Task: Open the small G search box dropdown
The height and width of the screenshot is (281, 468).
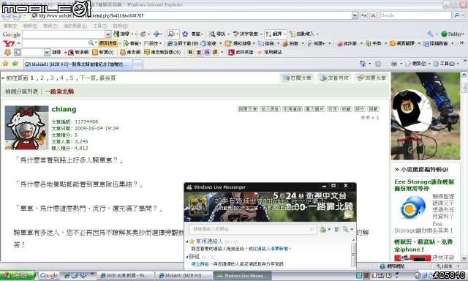Action: coord(47,53)
